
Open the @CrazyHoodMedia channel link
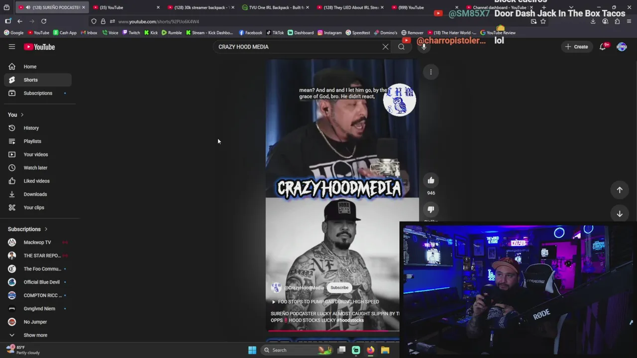tap(304, 288)
